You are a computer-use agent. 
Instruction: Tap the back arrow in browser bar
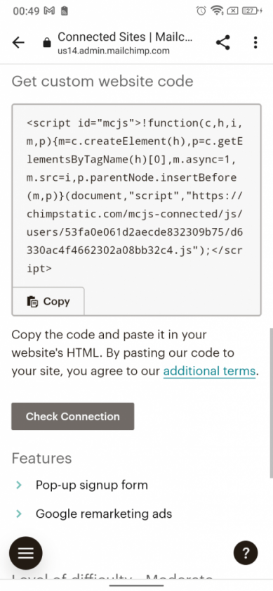[18, 43]
